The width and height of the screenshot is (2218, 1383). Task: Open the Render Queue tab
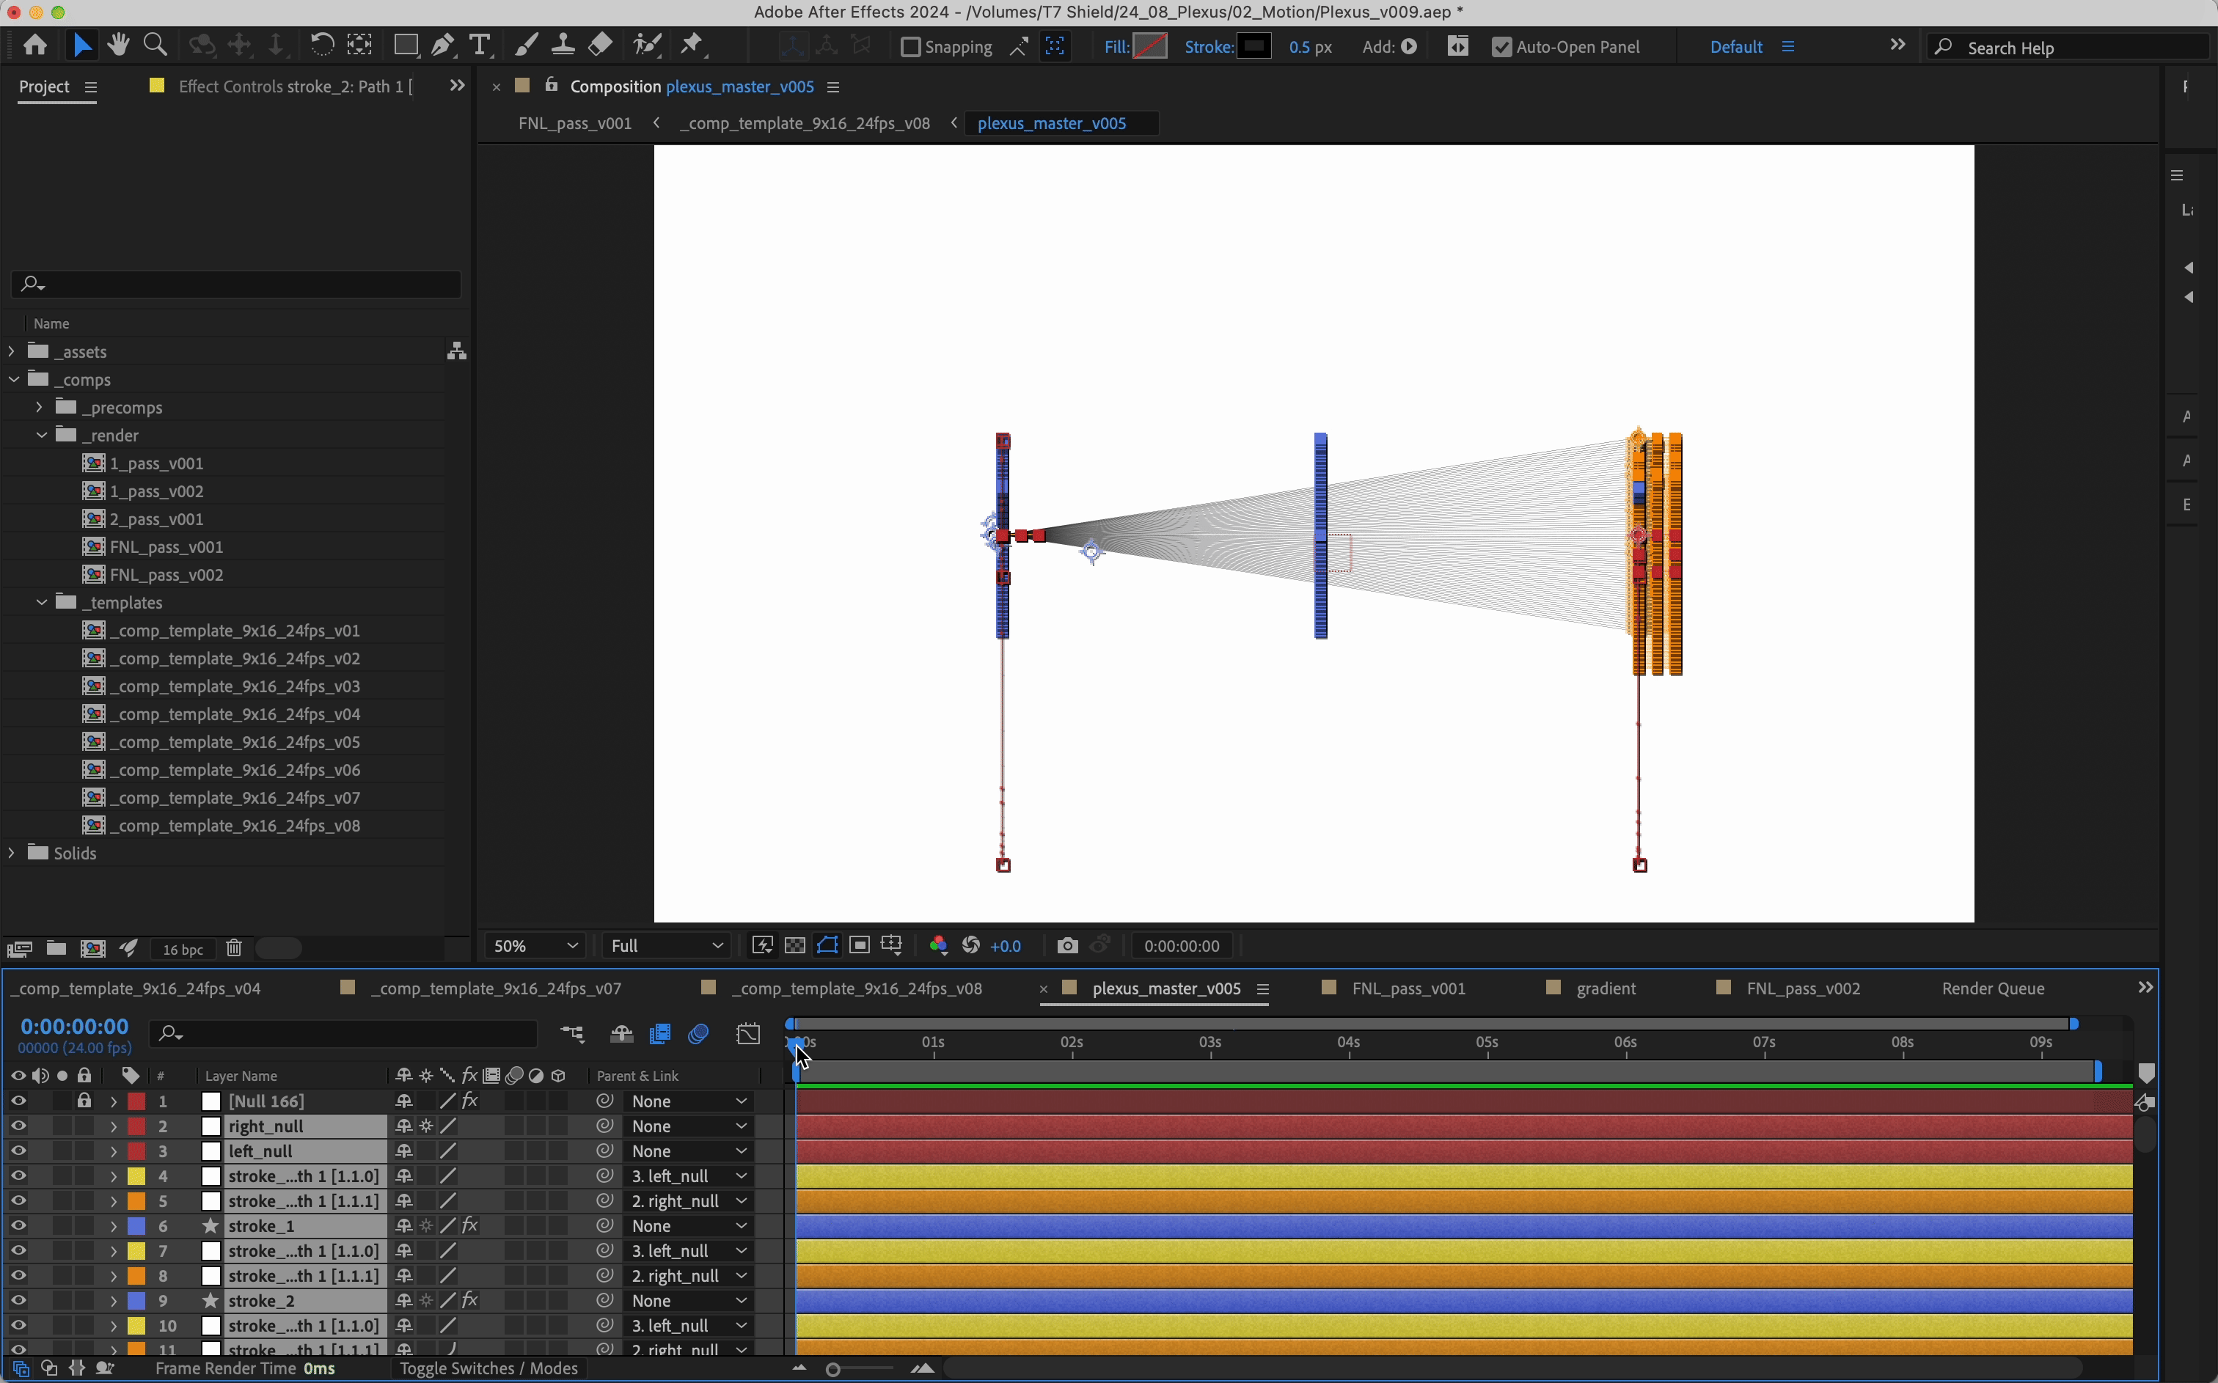(1993, 988)
